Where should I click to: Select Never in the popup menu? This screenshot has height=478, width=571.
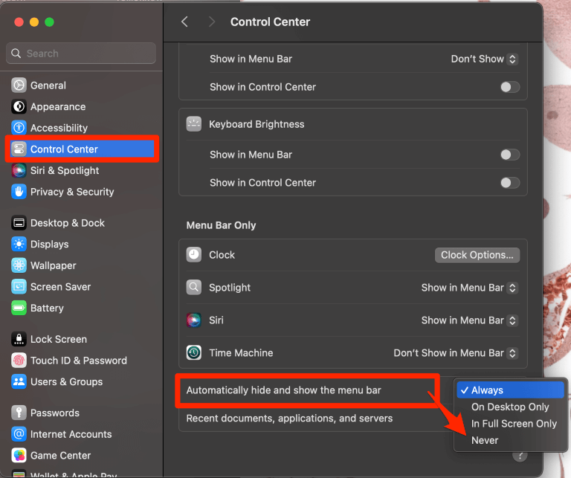[485, 440]
